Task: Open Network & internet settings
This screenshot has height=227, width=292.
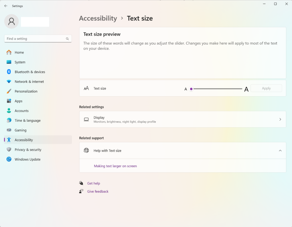Action: 38,82
